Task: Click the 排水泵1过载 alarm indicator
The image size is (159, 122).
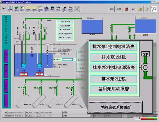Action: pyautogui.click(x=114, y=57)
